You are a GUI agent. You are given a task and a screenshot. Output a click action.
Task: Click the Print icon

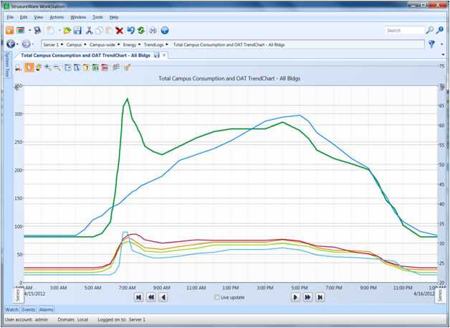153,30
